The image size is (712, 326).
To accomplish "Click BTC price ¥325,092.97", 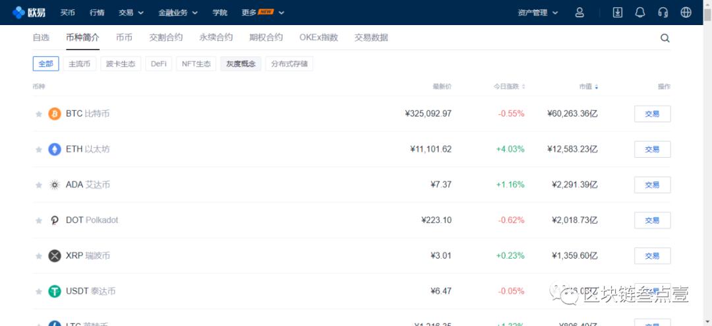I will click(x=429, y=114).
